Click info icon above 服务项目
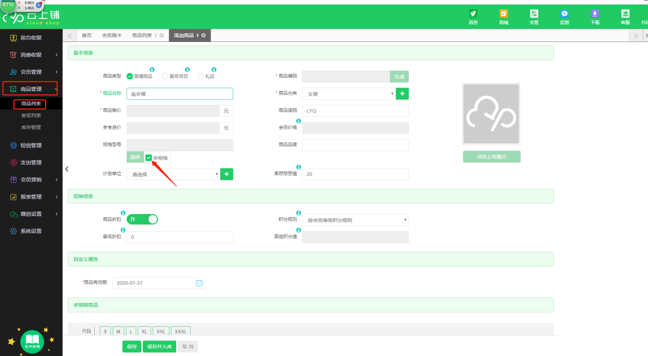Viewport: 648px width, 356px height. coord(187,70)
